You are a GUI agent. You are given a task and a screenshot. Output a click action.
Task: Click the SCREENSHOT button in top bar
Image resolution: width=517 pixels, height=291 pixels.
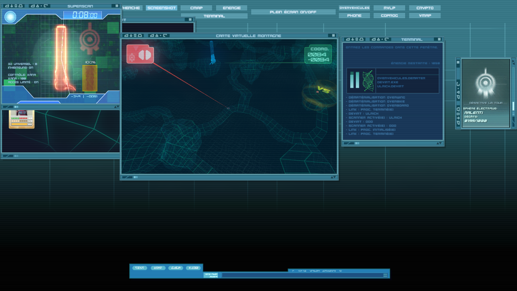[162, 8]
